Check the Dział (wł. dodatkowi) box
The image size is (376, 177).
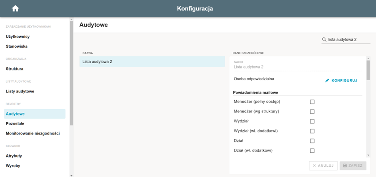pyautogui.click(x=312, y=151)
